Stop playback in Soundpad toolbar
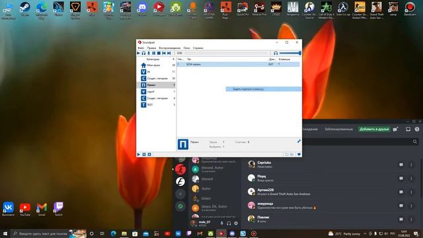Screen dimensions: 423x238 click(x=159, y=53)
